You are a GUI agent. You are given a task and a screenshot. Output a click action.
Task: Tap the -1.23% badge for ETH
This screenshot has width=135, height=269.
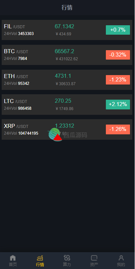tap(118, 80)
